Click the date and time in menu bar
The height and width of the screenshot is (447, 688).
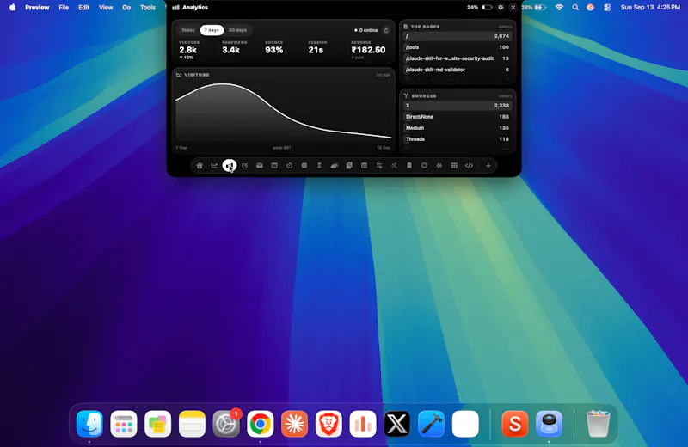point(650,8)
